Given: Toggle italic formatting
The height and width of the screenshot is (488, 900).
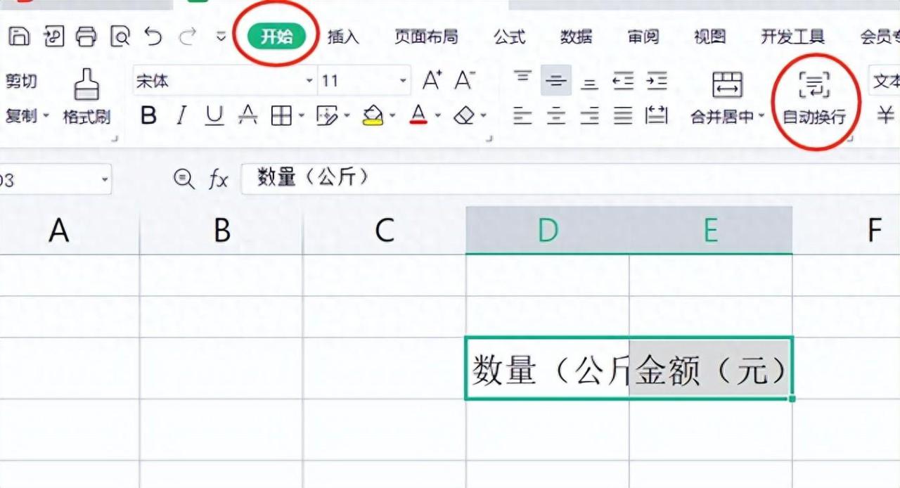Looking at the screenshot, I should pyautogui.click(x=181, y=115).
